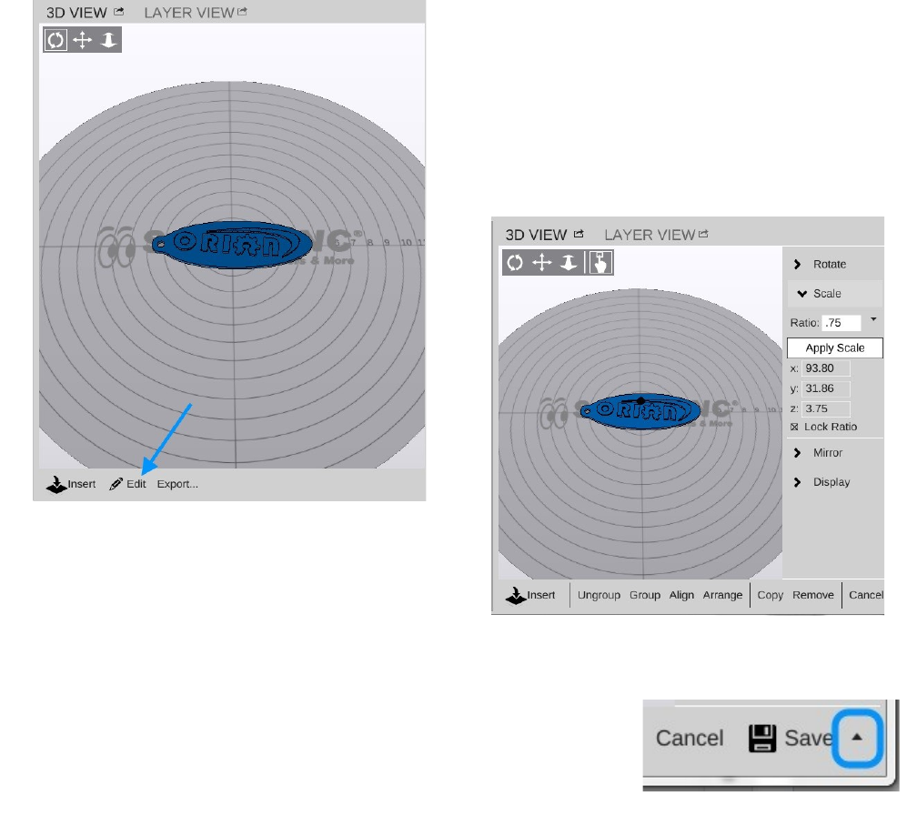This screenshot has height=816, width=917.
Task: Select zoom view tool in left panel
Action: [109, 40]
